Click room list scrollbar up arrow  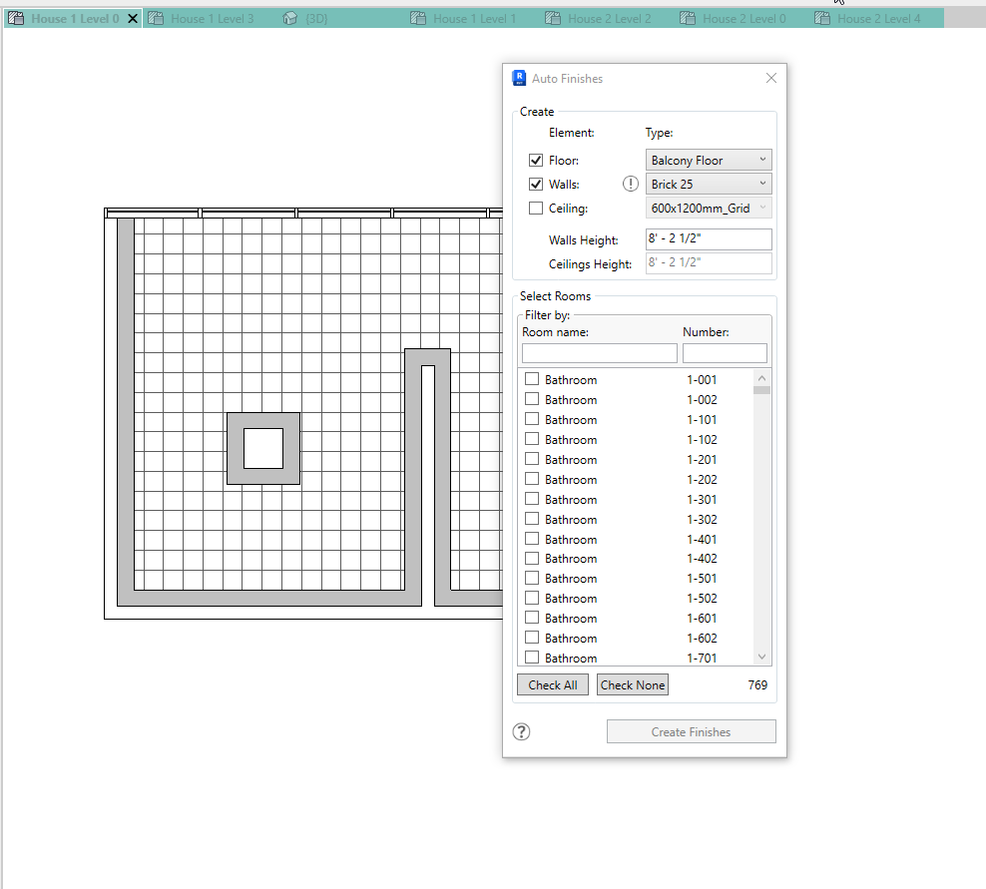pos(761,378)
